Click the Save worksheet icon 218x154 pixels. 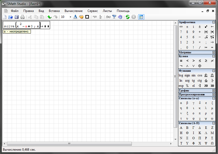(x=17, y=17)
